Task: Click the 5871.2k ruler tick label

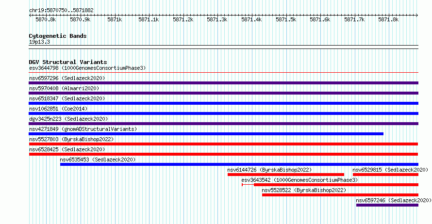Action: 183,19
